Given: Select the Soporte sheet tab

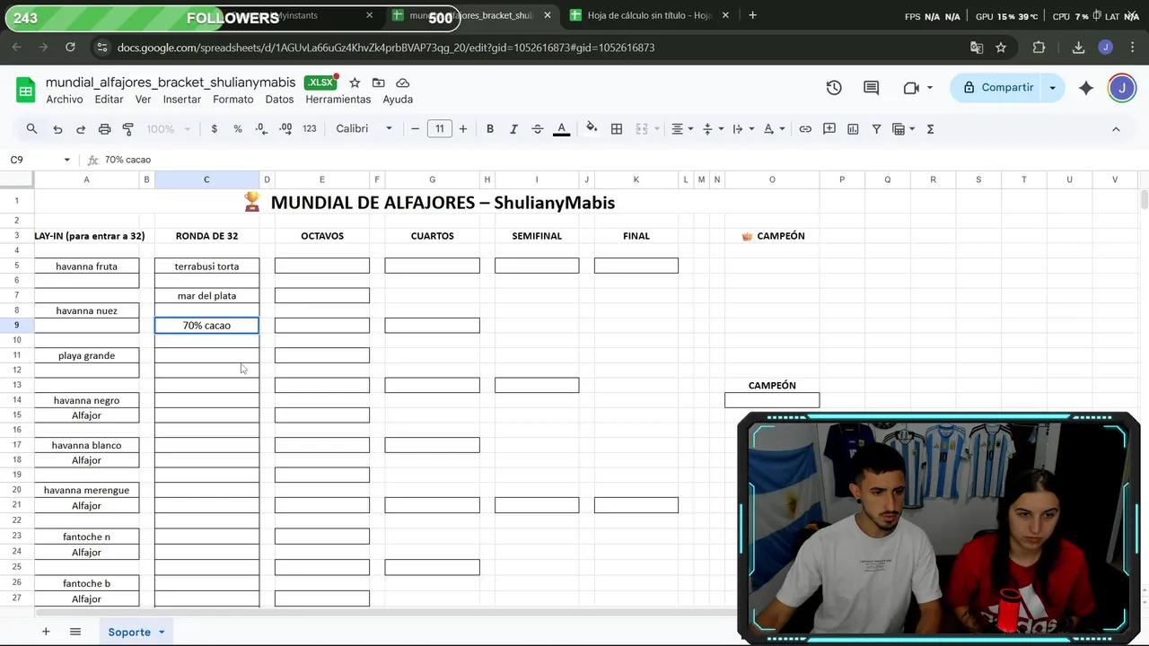Looking at the screenshot, I should 129,632.
